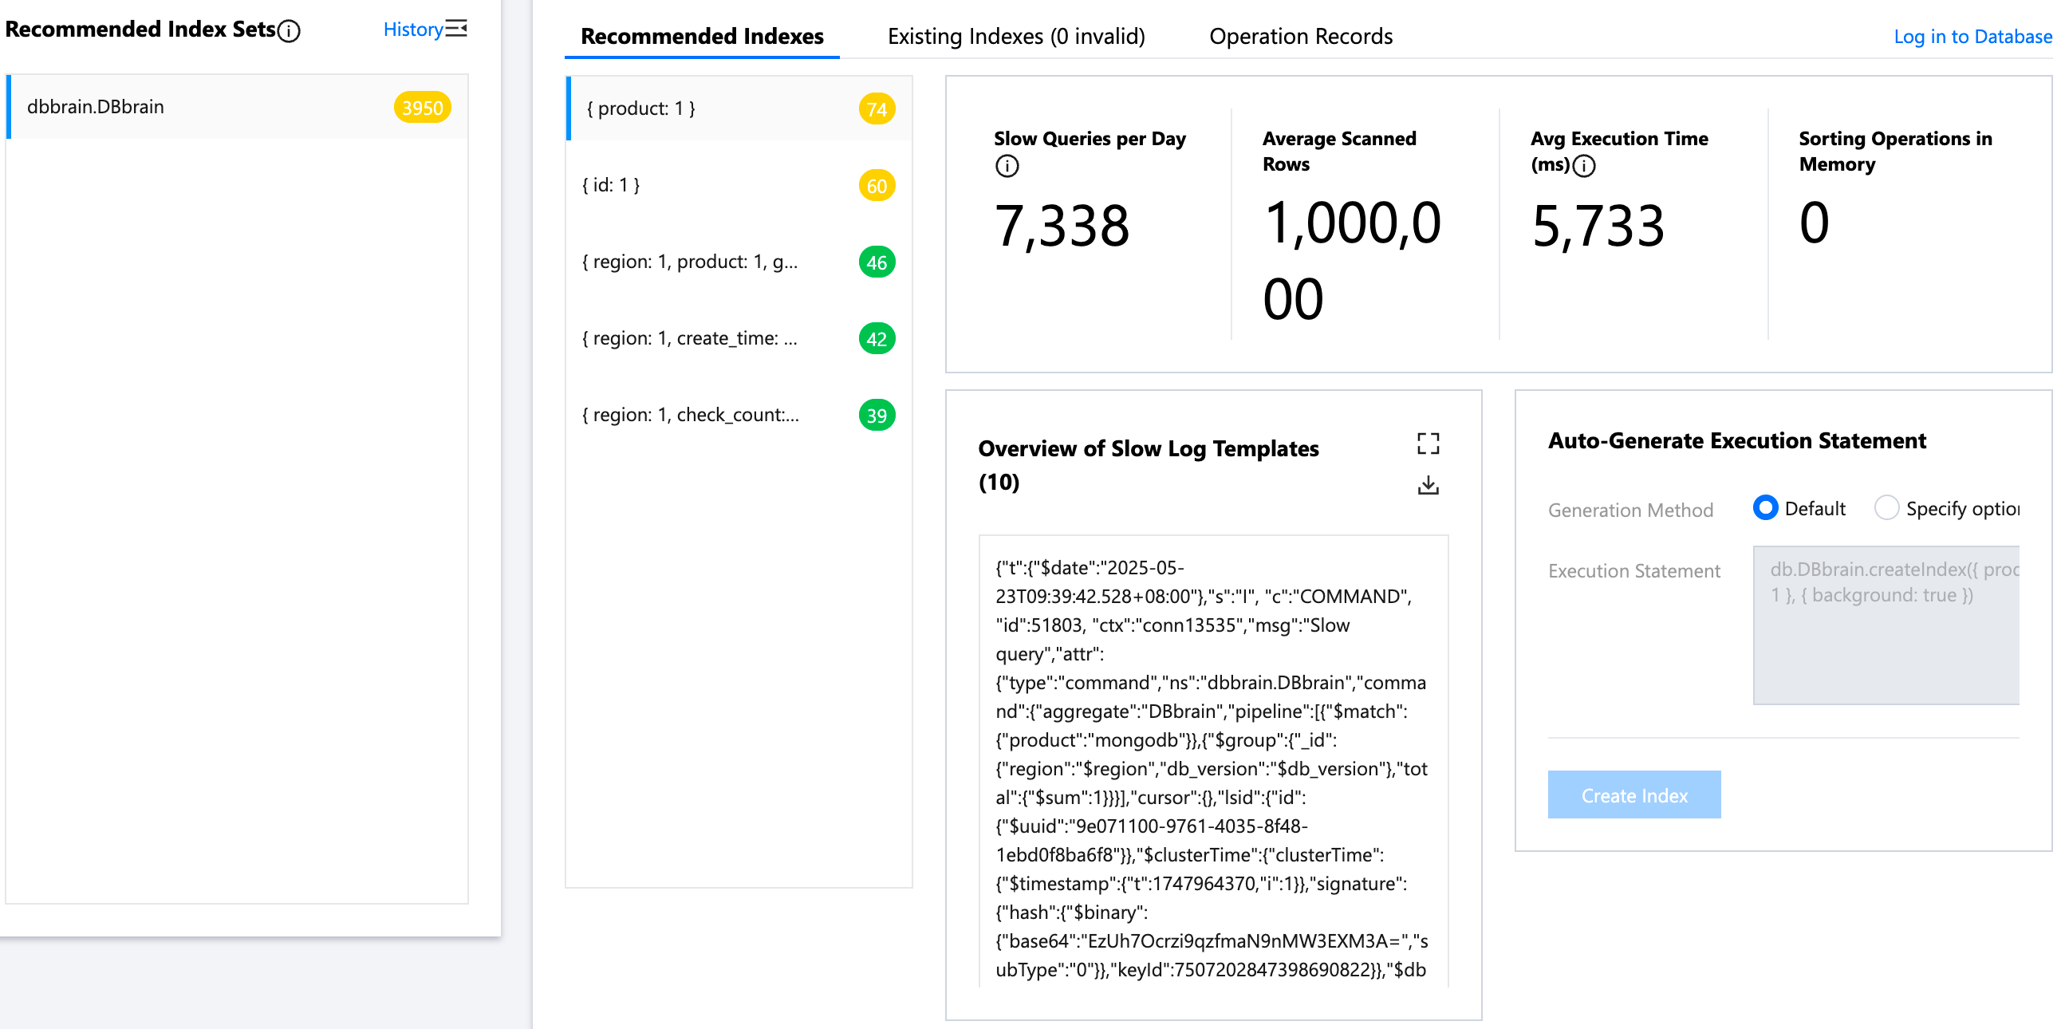Click info icon beside Recommended Index Sets
The image size is (2061, 1029).
289,31
